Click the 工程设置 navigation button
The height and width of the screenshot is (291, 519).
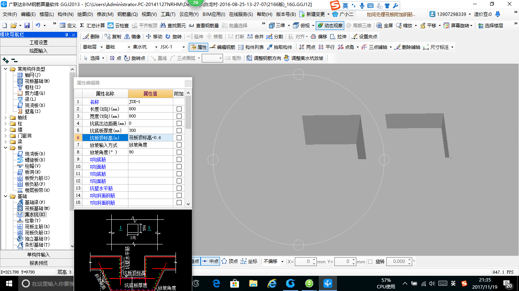pyautogui.click(x=38, y=42)
